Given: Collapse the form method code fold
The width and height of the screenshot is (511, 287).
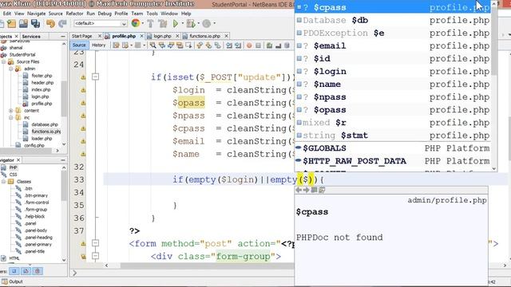Looking at the screenshot, I should [95, 243].
